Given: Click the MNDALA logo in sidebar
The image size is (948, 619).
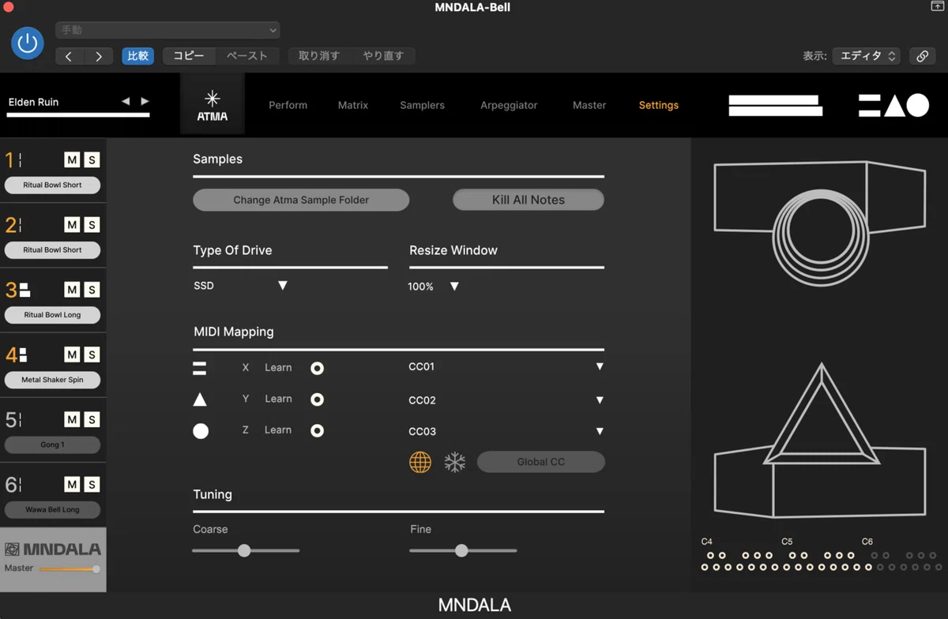Looking at the screenshot, I should pos(53,550).
